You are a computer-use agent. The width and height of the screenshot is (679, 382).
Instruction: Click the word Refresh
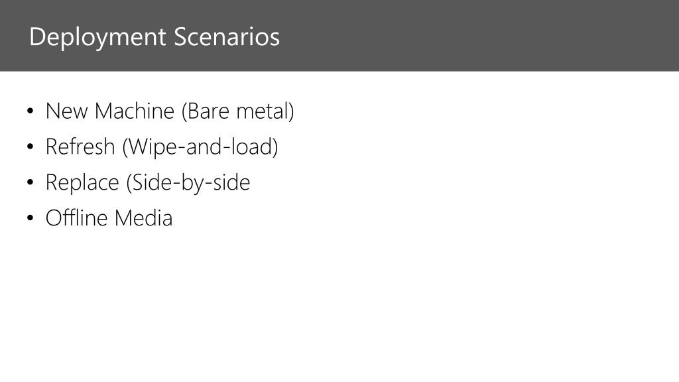tap(80, 147)
